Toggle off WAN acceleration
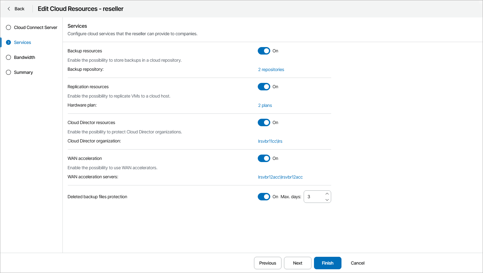The width and height of the screenshot is (483, 273). tap(264, 158)
